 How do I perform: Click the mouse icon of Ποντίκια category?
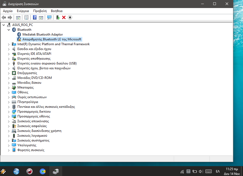coord(14,107)
